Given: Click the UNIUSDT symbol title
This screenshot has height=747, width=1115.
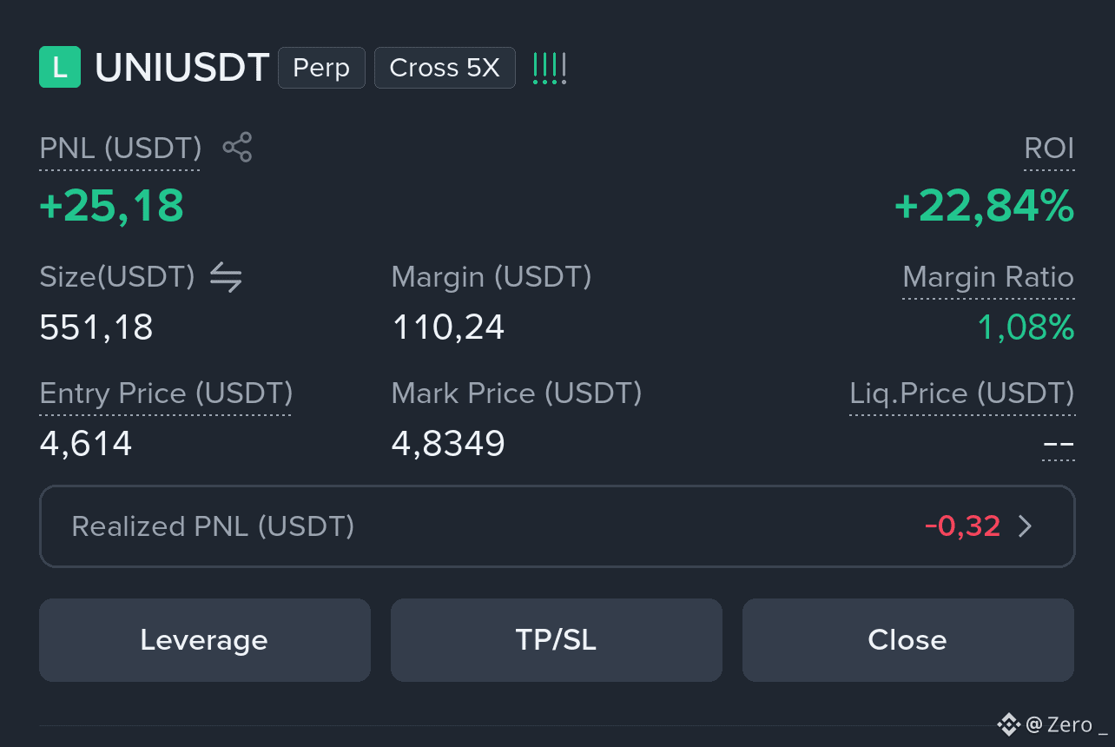Looking at the screenshot, I should tap(181, 68).
